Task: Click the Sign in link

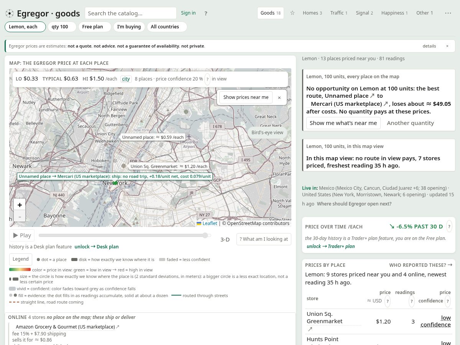Action: (x=188, y=13)
